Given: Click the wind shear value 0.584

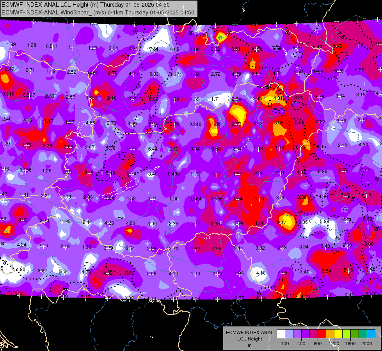Looking at the screenshot, I should tap(195, 199).
